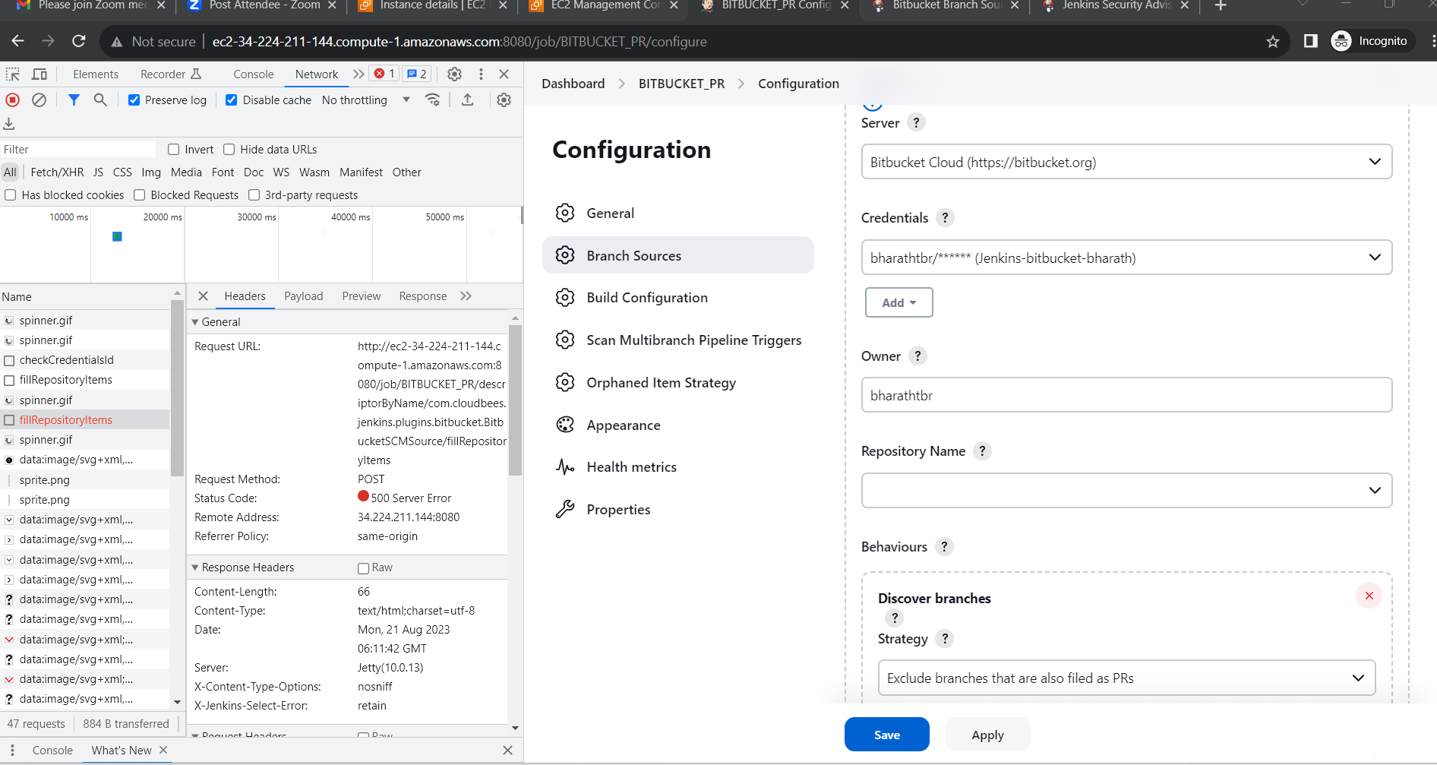
Task: Show the error count badge
Action: [384, 74]
